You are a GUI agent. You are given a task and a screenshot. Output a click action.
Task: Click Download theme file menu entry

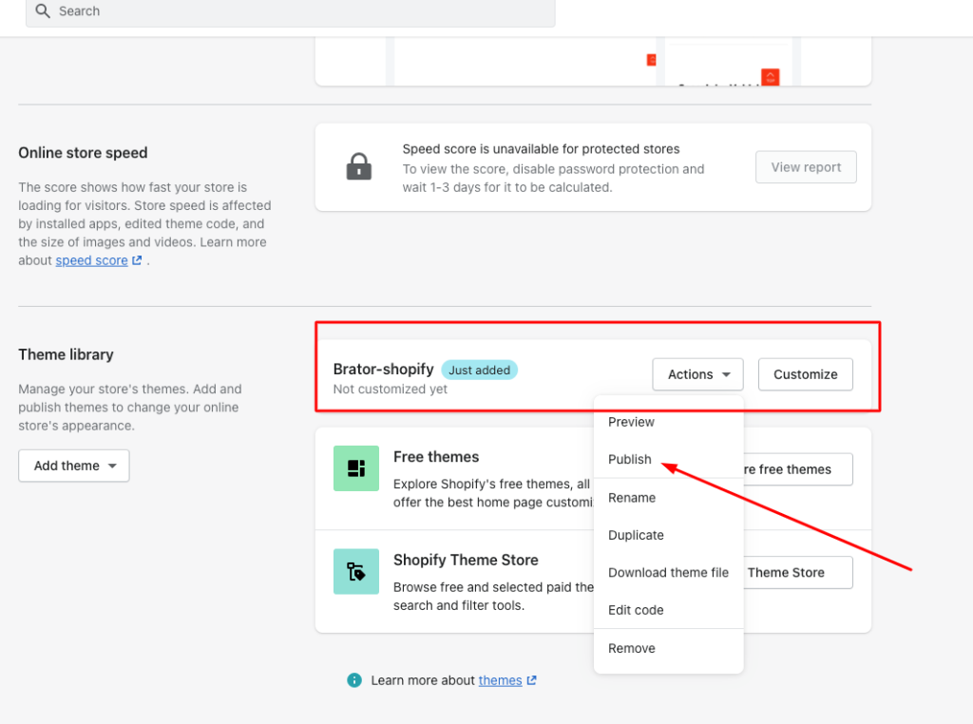(x=668, y=573)
